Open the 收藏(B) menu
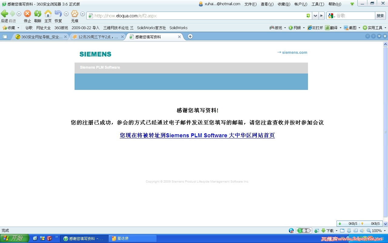This screenshot has height=243, width=388. point(284,4)
